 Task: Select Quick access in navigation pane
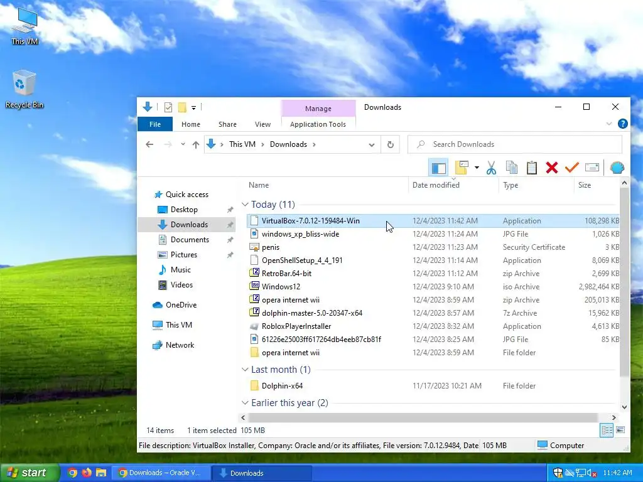coord(187,195)
